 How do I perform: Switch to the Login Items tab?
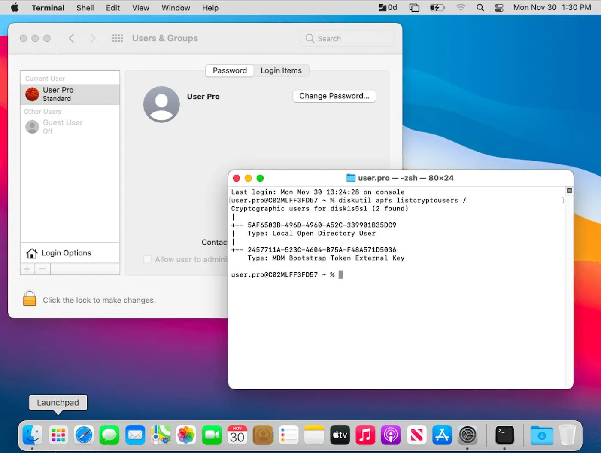point(281,70)
